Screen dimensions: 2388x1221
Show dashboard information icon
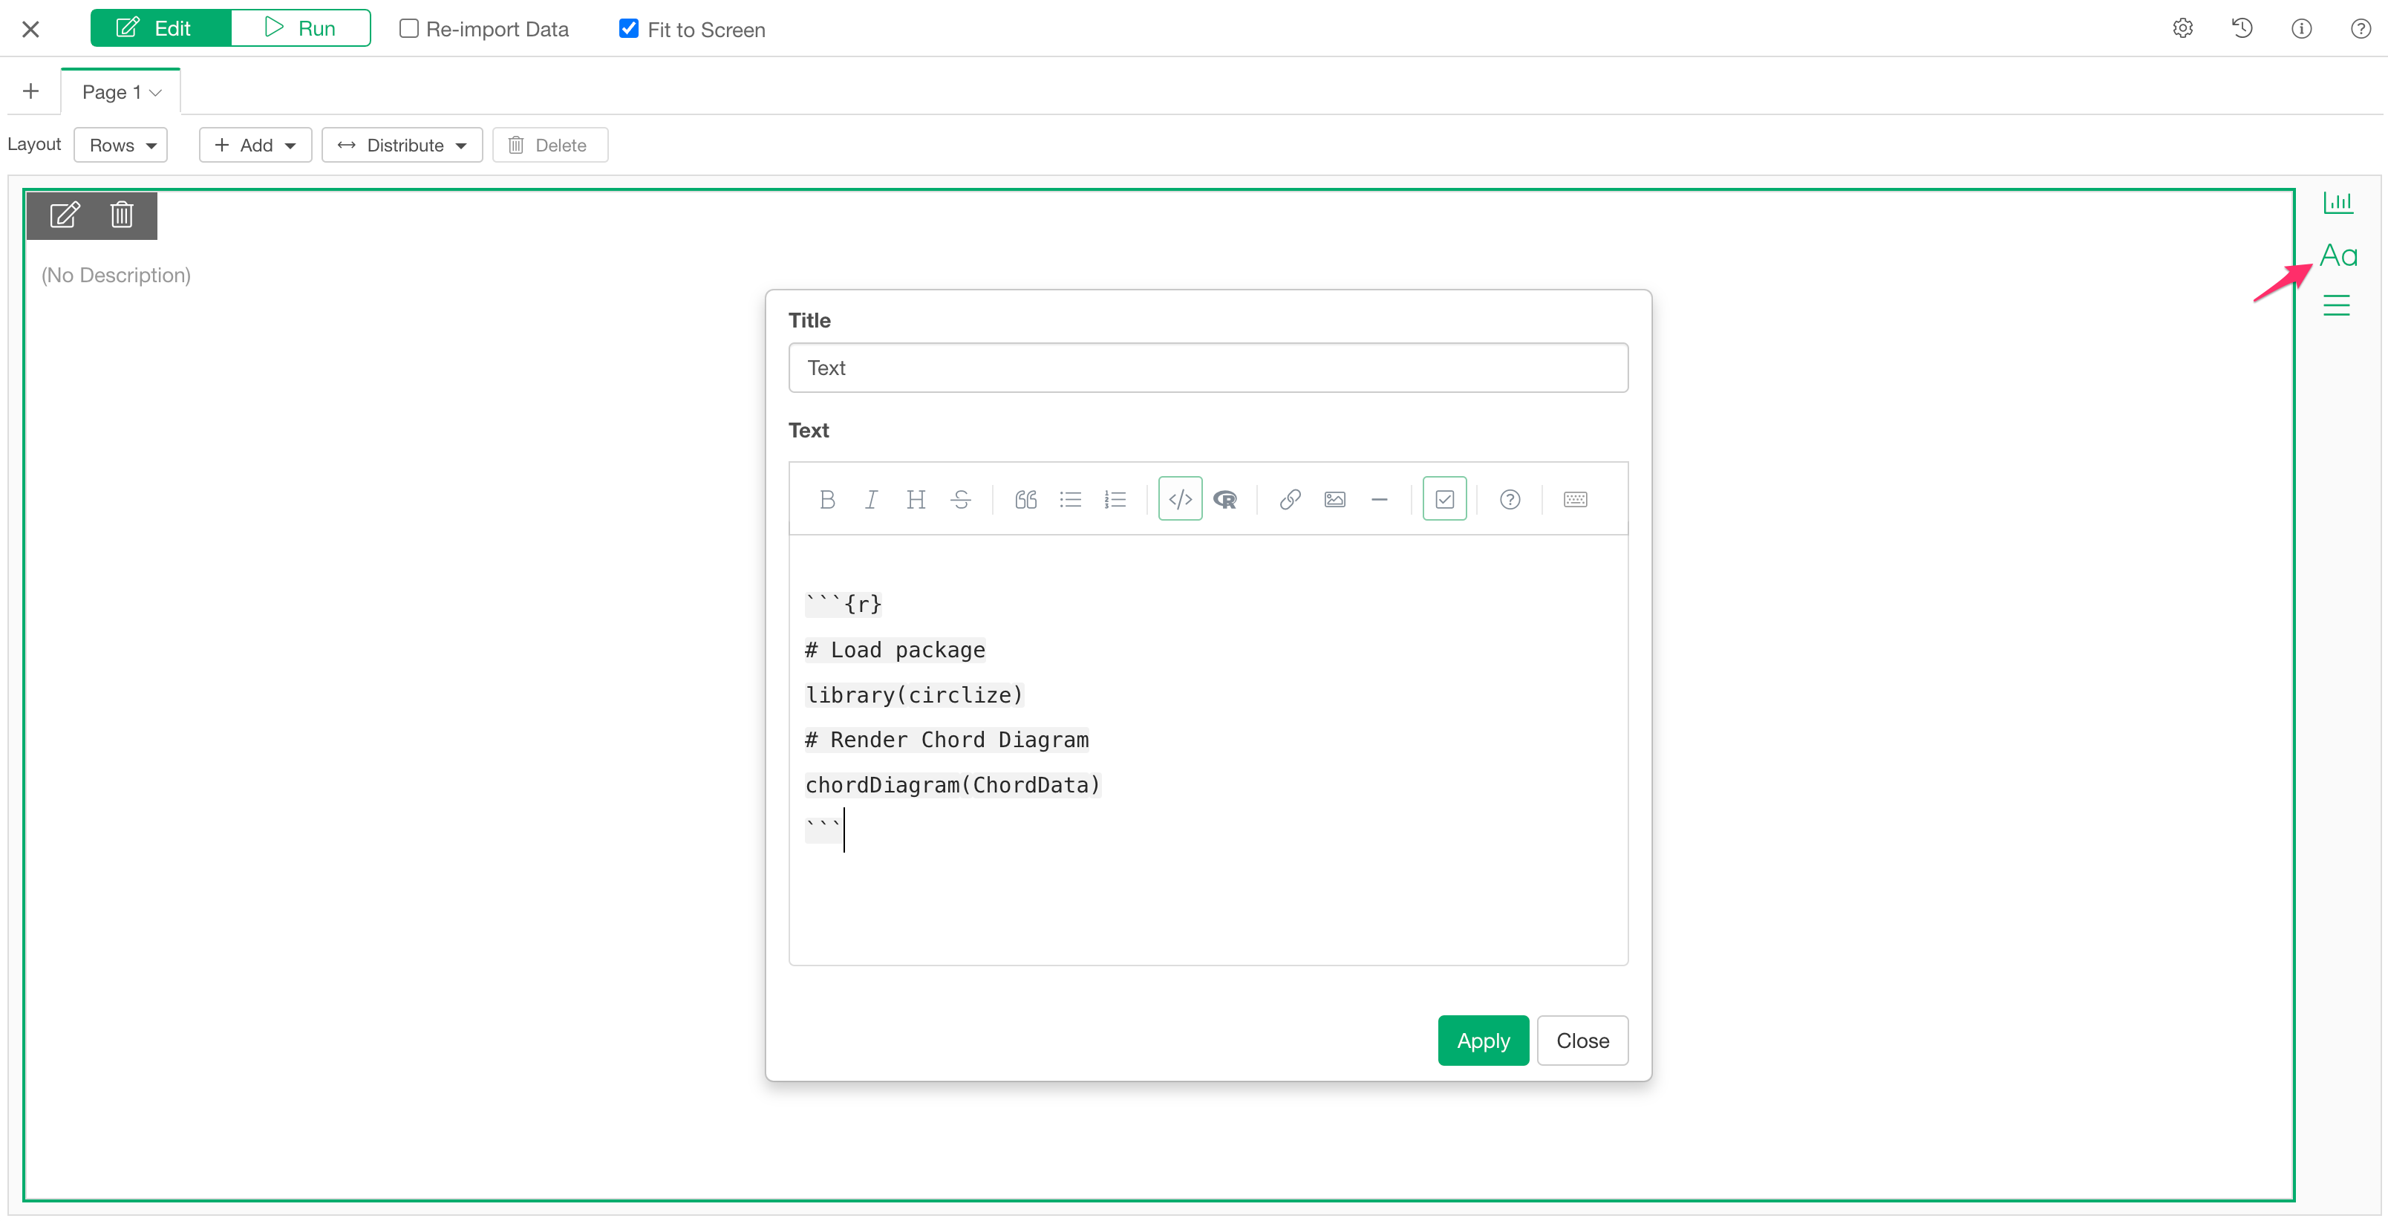tap(2301, 29)
